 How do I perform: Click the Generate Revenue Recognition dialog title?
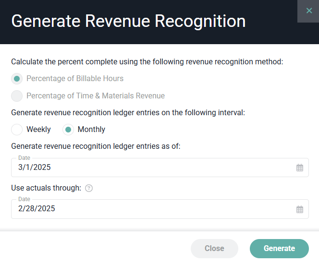click(128, 22)
